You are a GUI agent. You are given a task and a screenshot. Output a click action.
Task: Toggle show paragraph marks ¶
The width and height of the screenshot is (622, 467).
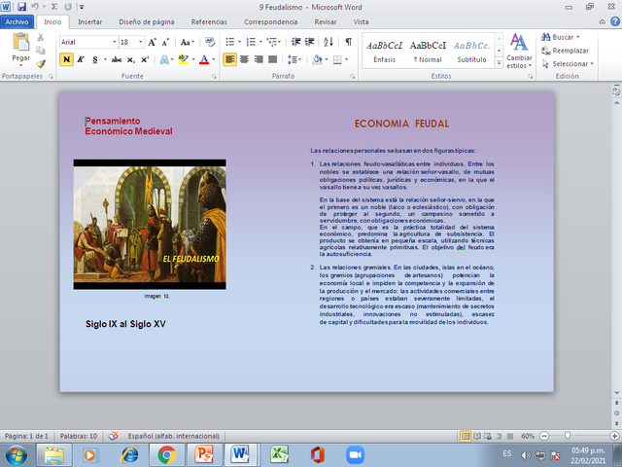(x=348, y=42)
